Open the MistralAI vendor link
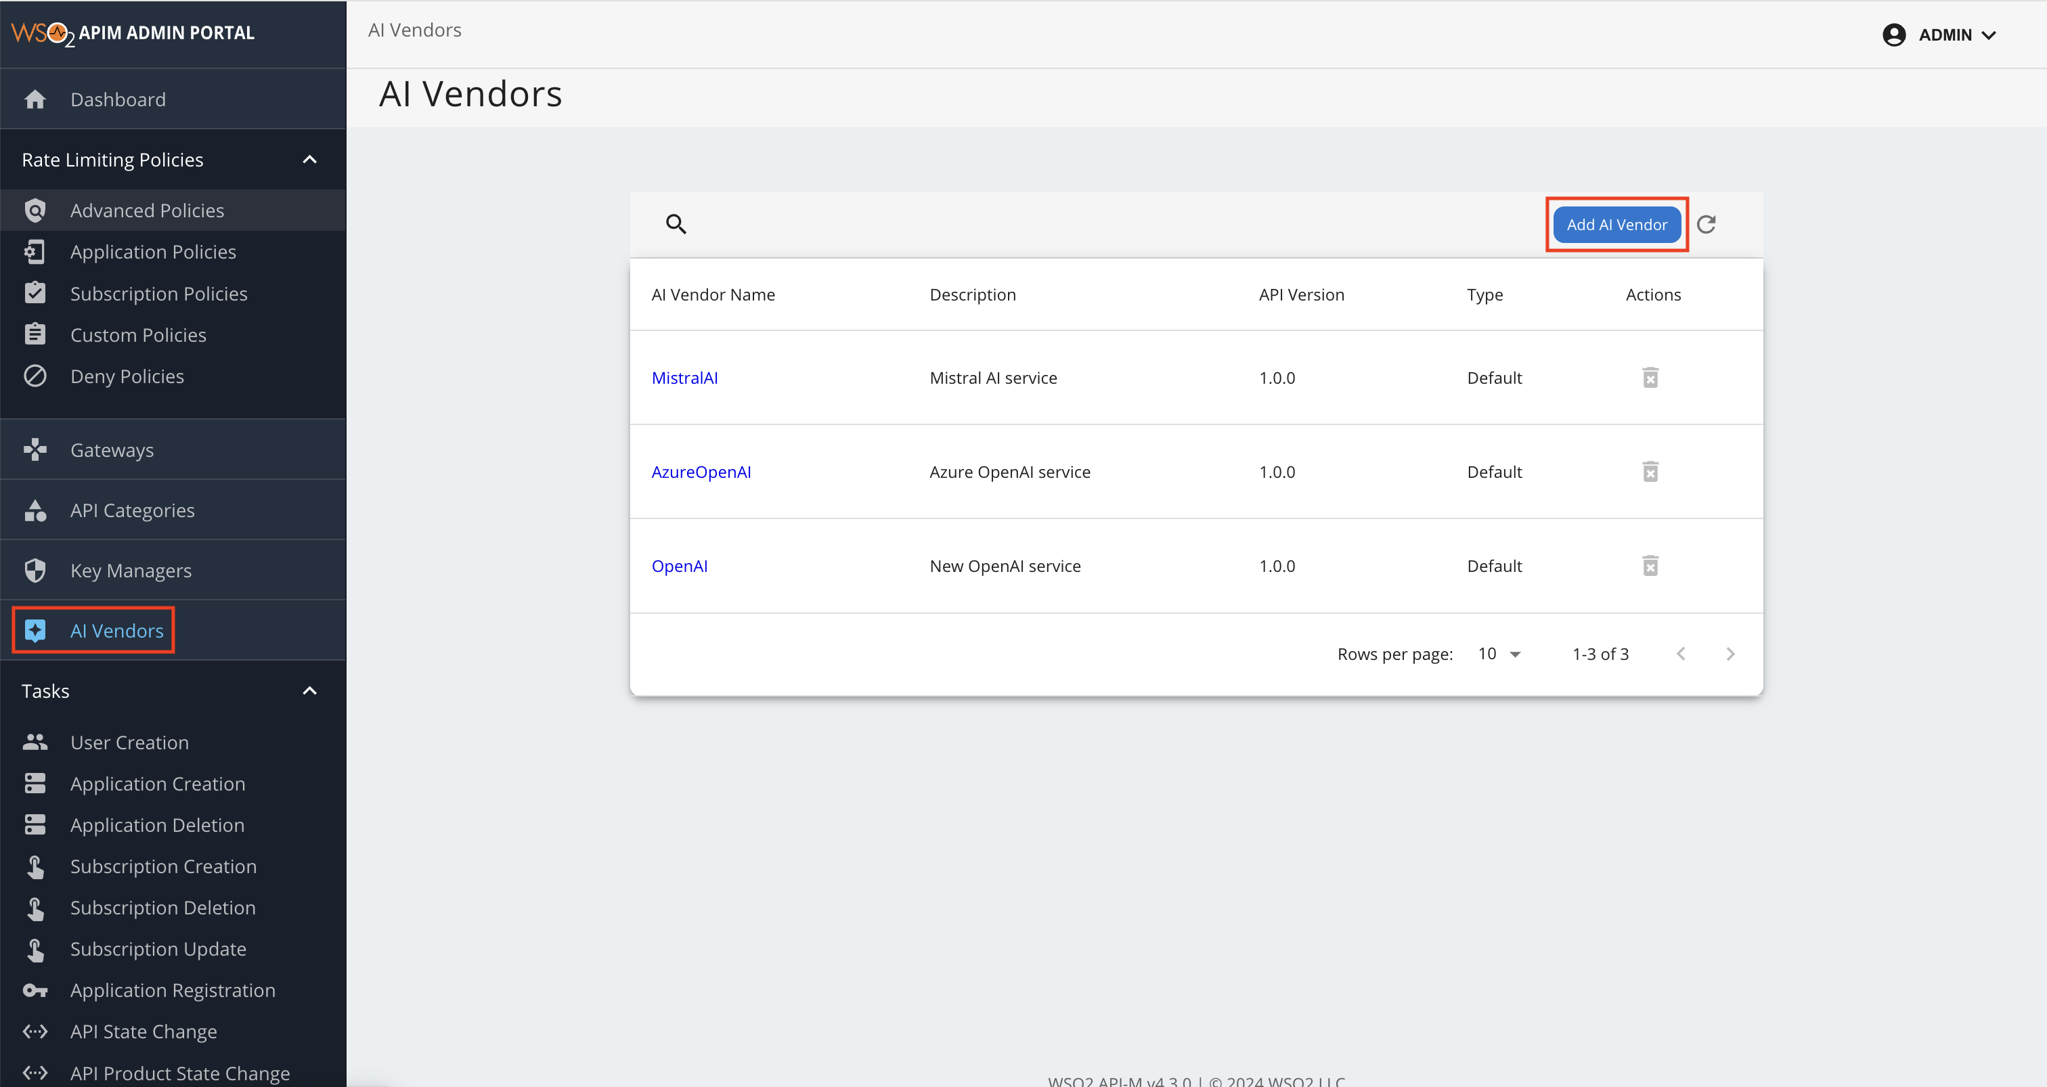Image resolution: width=2047 pixels, height=1087 pixels. coord(684,378)
